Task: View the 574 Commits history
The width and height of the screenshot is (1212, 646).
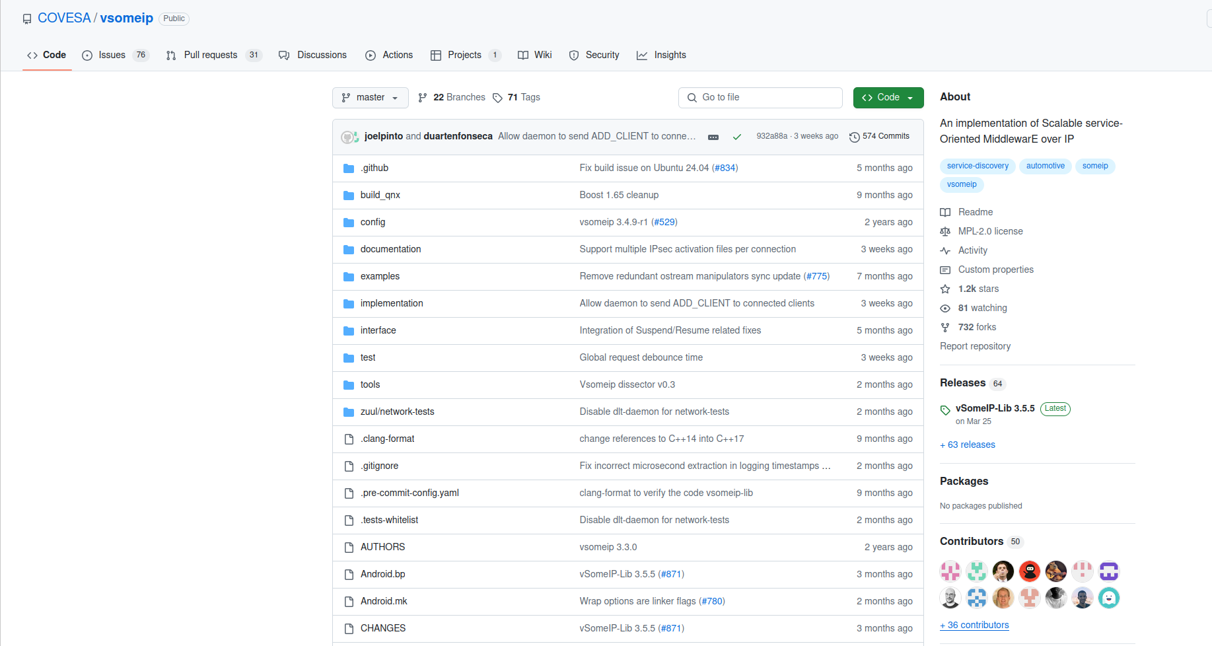Action: [879, 137]
